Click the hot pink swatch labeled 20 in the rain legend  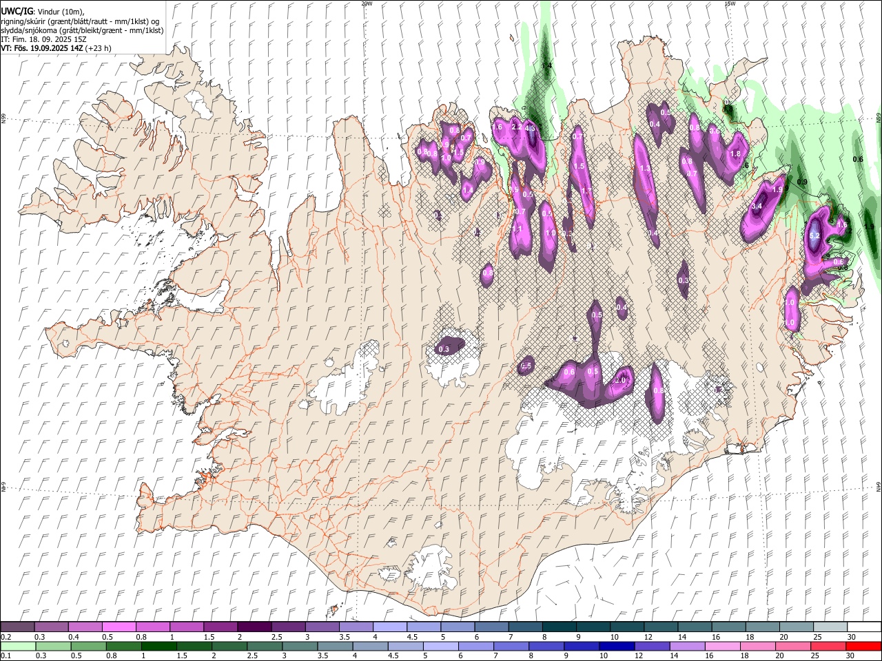pos(792,647)
